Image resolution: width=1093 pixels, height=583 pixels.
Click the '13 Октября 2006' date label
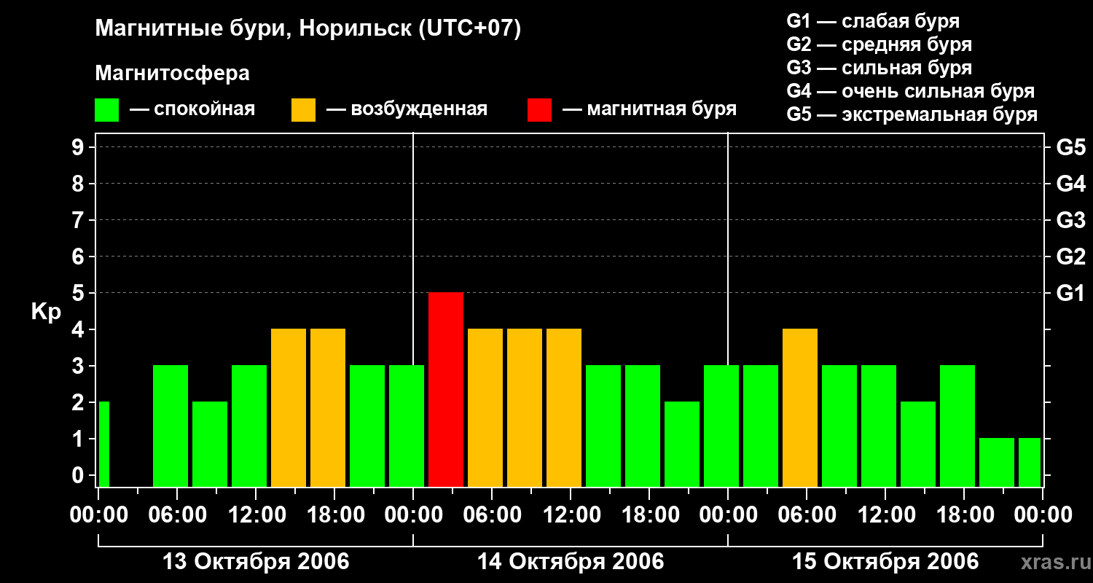256,562
